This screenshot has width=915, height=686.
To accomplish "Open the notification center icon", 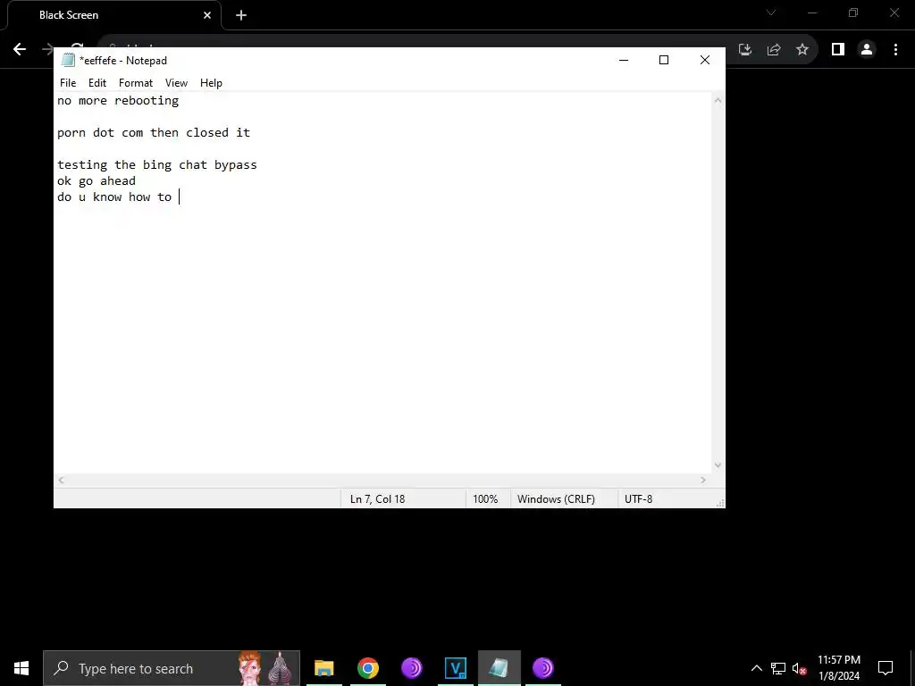I will [886, 668].
